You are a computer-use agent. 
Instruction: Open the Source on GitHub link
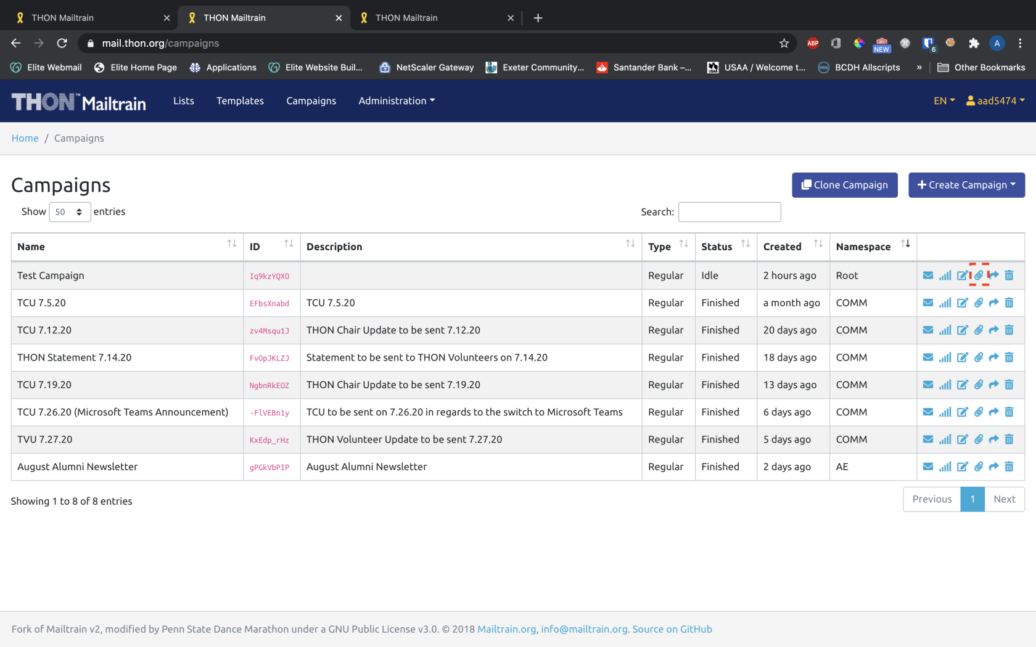672,629
